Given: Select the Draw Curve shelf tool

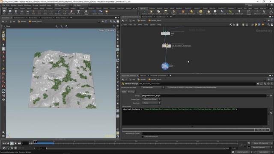Looking at the screenshot, I should [58, 12].
